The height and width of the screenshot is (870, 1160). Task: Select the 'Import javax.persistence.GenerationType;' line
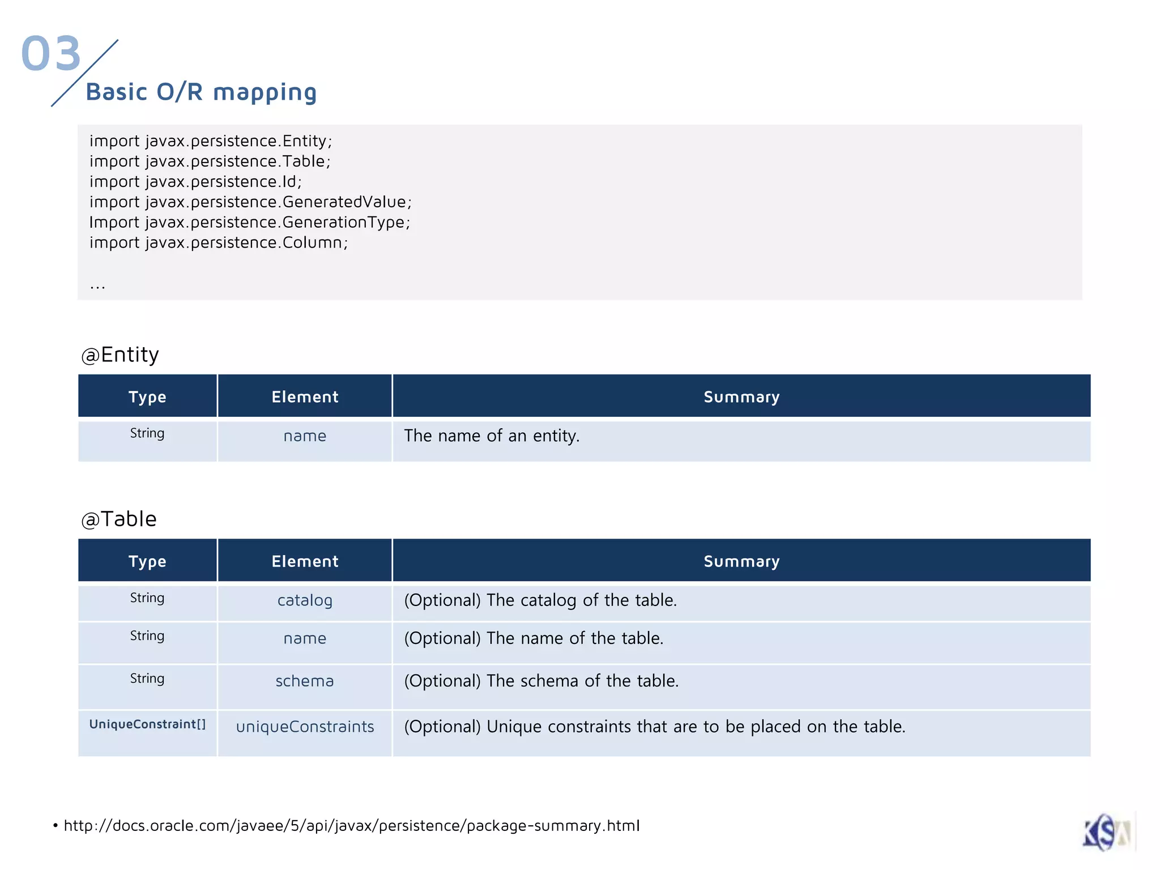250,222
